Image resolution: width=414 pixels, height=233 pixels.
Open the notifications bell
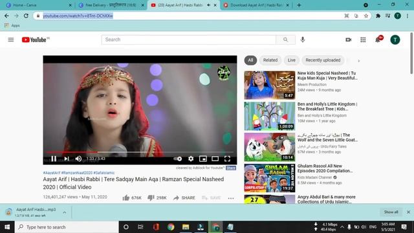click(x=378, y=39)
